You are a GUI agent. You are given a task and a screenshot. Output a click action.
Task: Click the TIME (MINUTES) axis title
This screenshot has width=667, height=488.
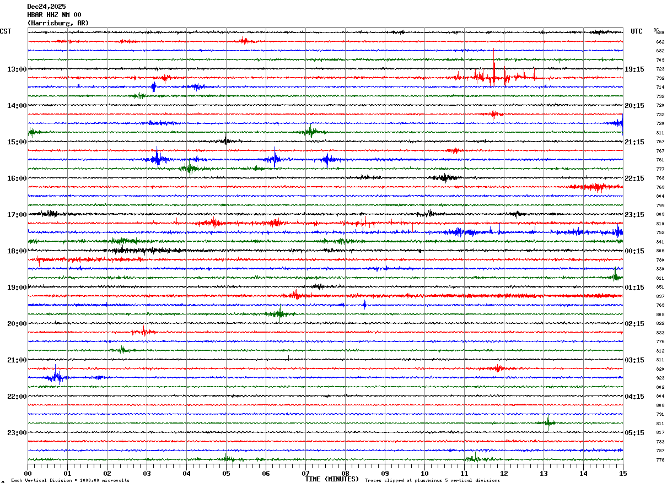(332, 479)
